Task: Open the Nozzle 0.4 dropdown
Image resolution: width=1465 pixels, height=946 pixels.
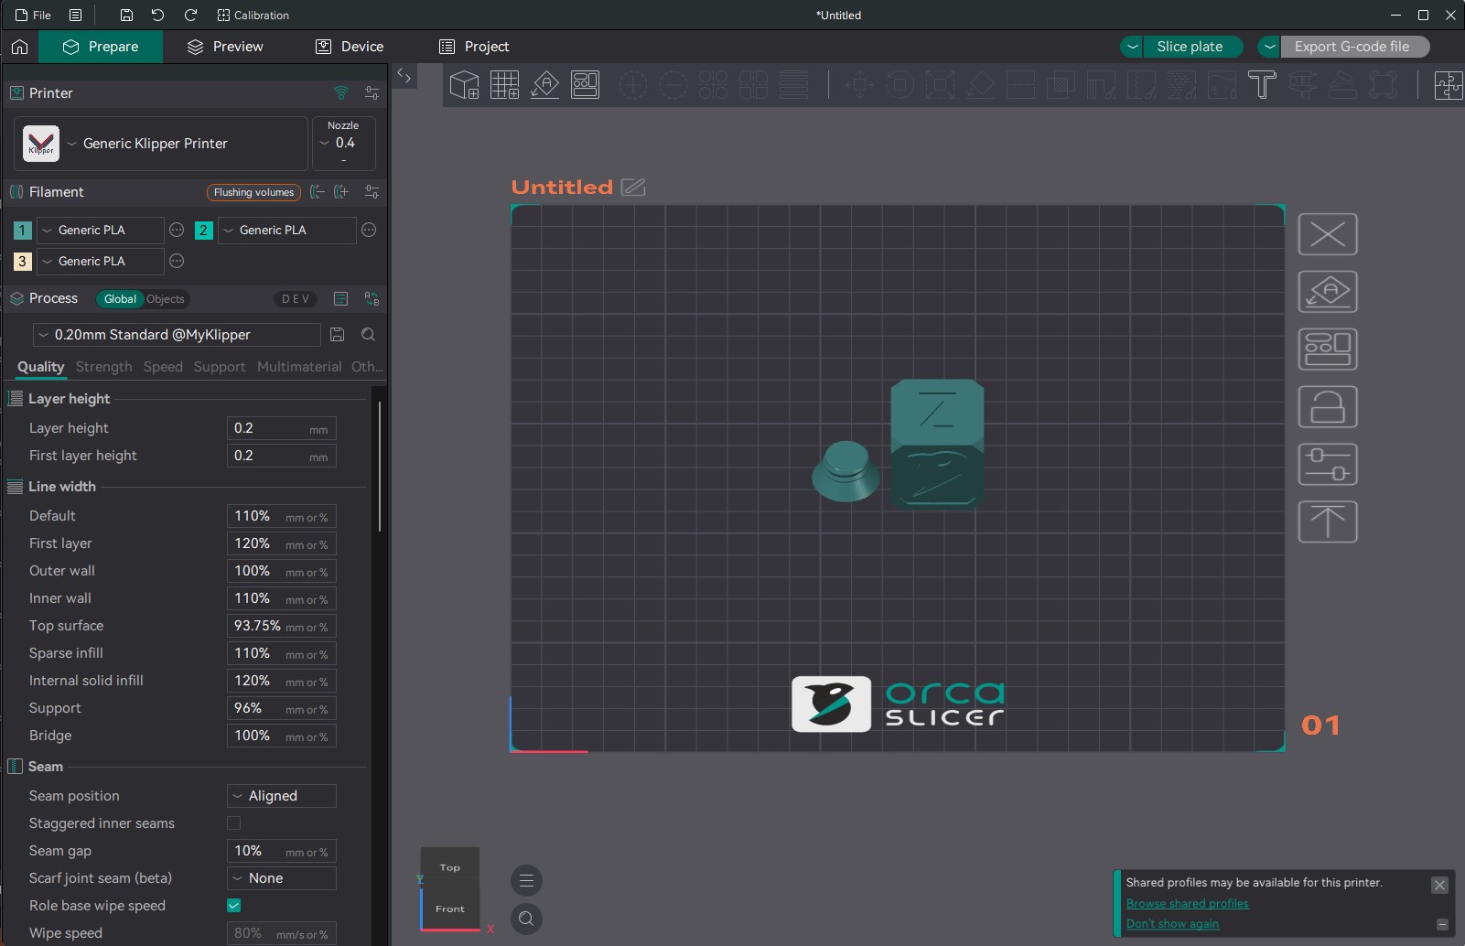Action: coord(343,144)
